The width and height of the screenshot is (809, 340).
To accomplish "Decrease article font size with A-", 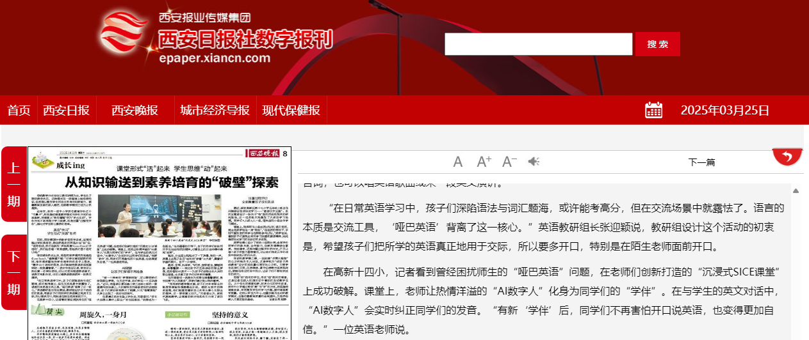I will [x=509, y=162].
